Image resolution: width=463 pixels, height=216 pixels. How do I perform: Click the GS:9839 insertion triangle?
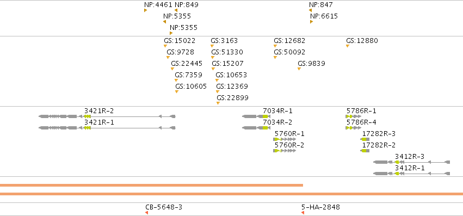[299, 69]
